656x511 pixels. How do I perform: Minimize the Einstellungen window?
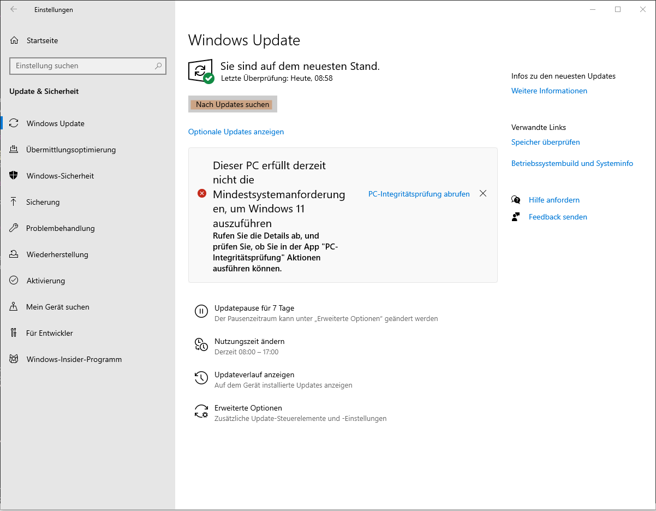click(x=593, y=9)
